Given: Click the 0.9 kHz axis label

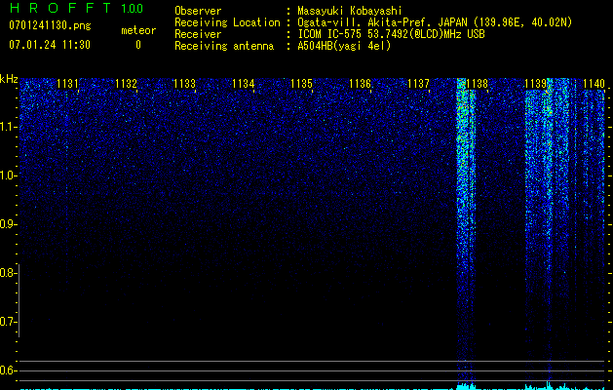Looking at the screenshot, I should click(7, 224).
